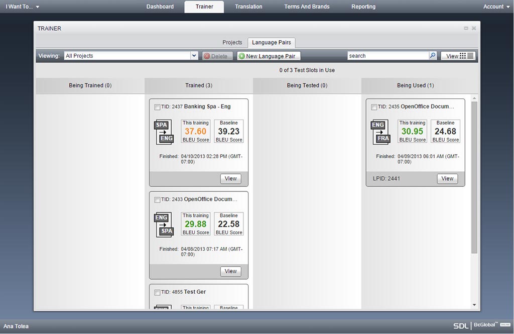Viewport: 514px width, 334px height.
Task: View the Banking Spa - Eng training
Action: [230, 178]
